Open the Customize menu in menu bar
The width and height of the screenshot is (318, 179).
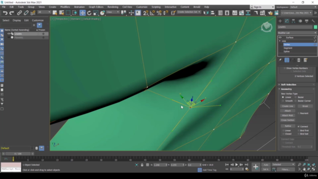tap(142, 7)
